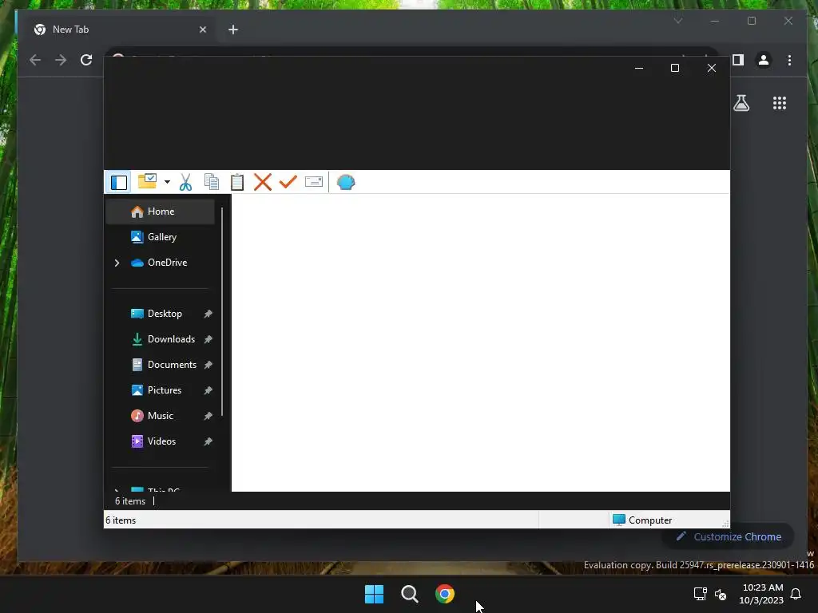Click the navigation pane vertical scrollbar
Image resolution: width=818 pixels, height=613 pixels.
222,312
